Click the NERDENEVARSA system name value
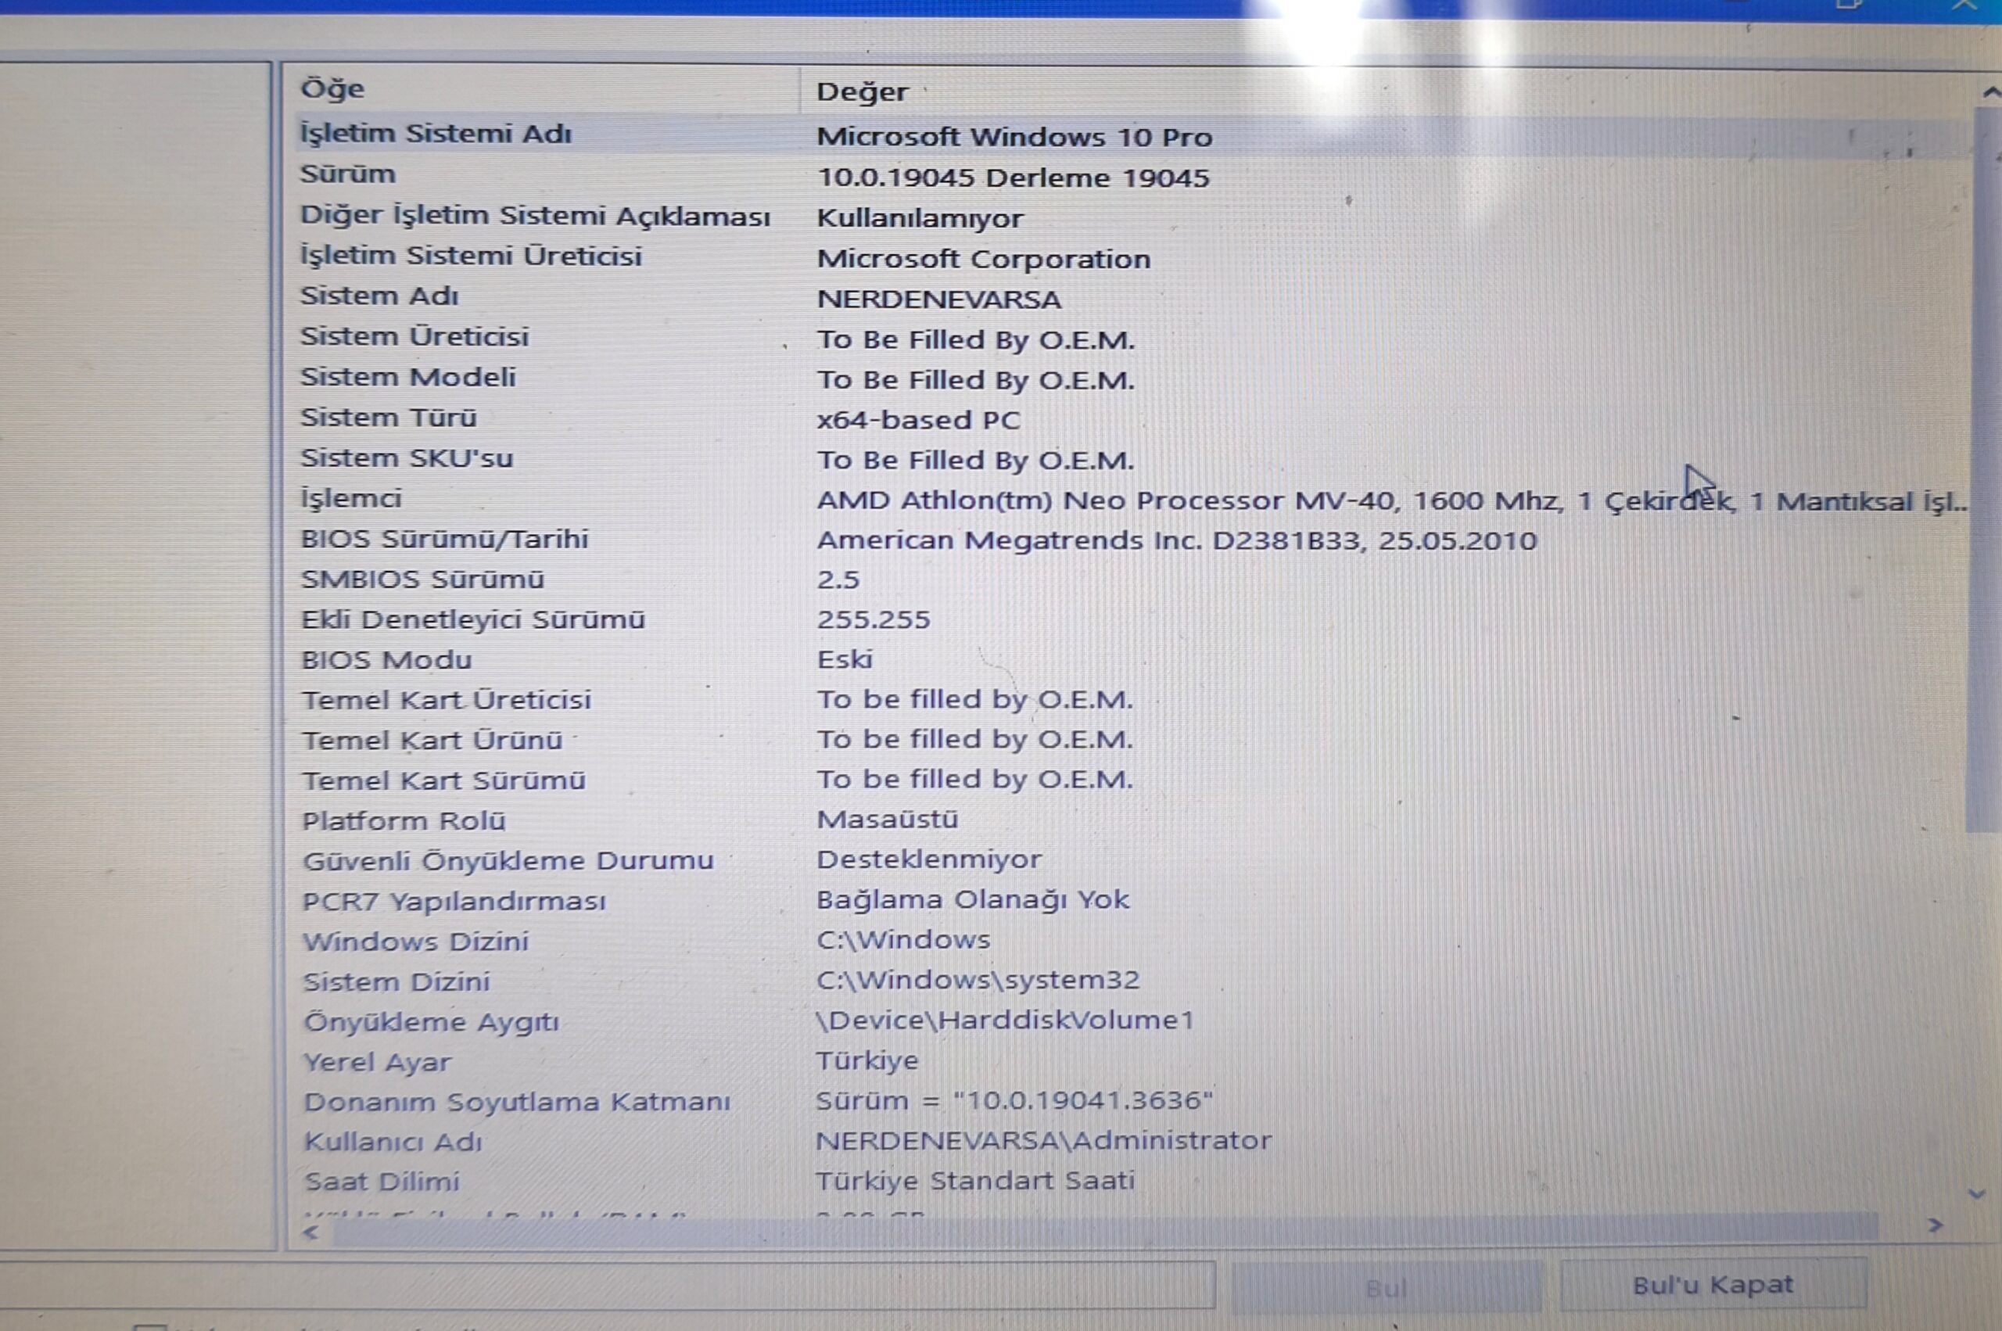2002x1331 pixels. point(938,300)
